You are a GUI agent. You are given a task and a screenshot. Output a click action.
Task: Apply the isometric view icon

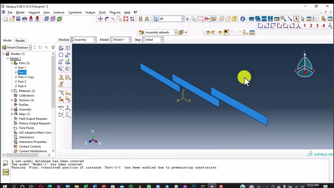[x=298, y=26]
